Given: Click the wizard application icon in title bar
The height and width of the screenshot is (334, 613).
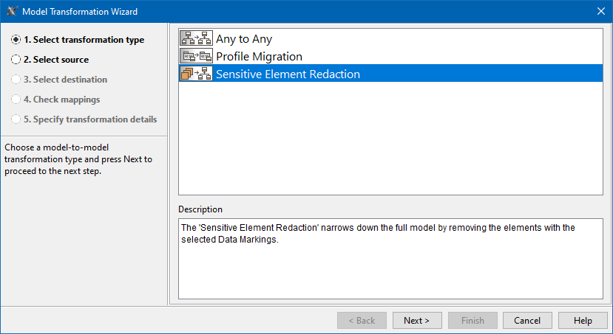Looking at the screenshot, I should point(12,12).
